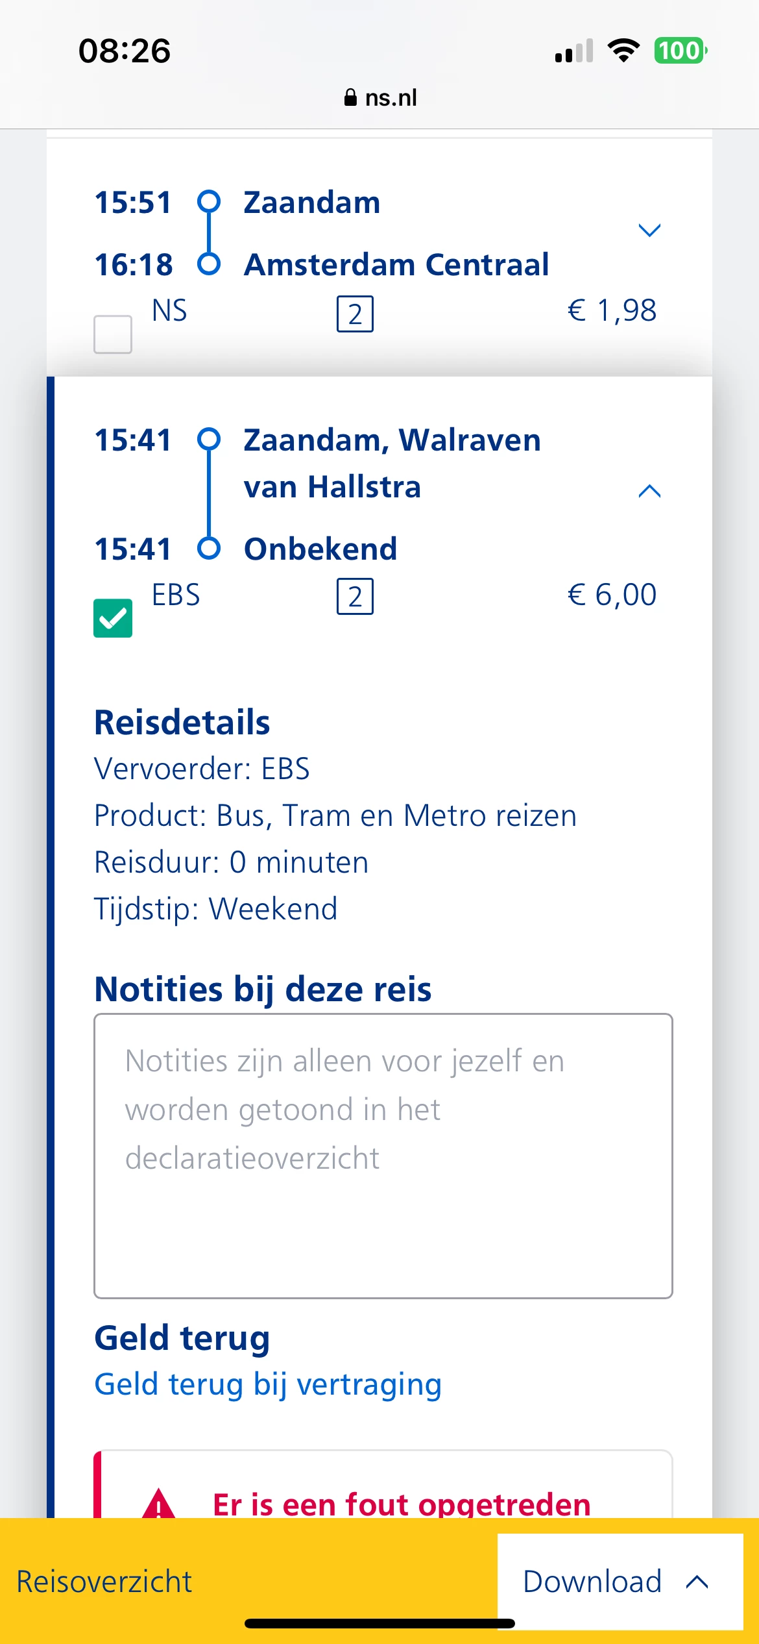Tap the Wi-Fi status icon
The width and height of the screenshot is (759, 1644).
(623, 50)
